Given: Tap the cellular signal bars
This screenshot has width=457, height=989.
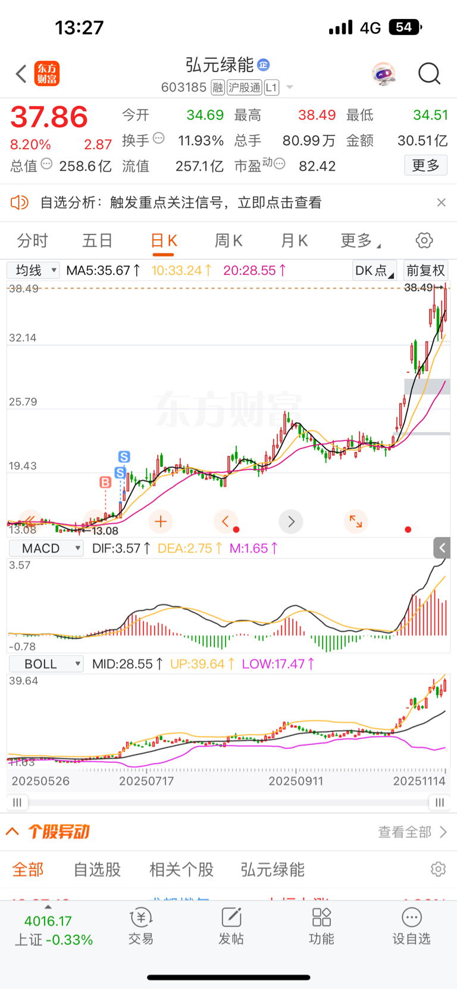Looking at the screenshot, I should coord(340,27).
